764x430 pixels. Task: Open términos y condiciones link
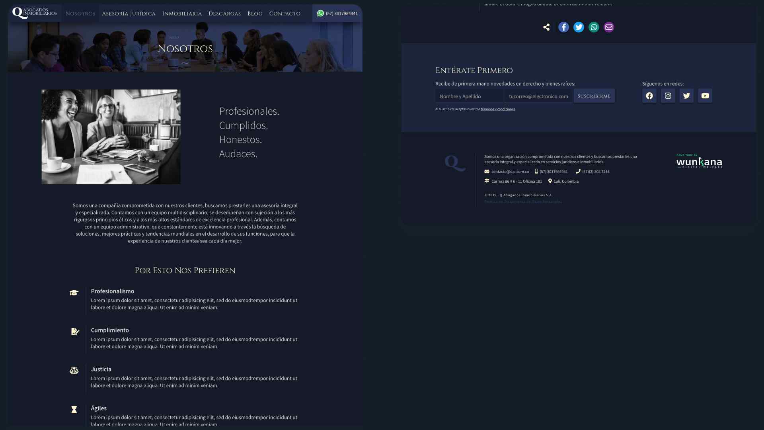(x=497, y=109)
